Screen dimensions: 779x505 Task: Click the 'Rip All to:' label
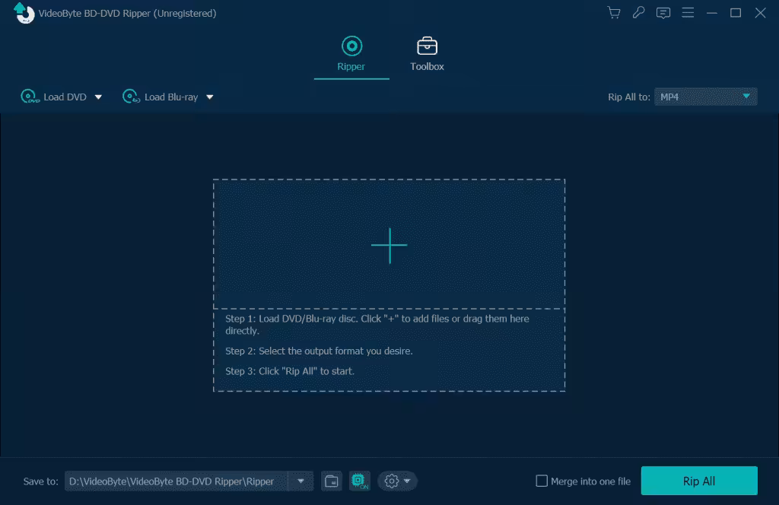coord(629,97)
